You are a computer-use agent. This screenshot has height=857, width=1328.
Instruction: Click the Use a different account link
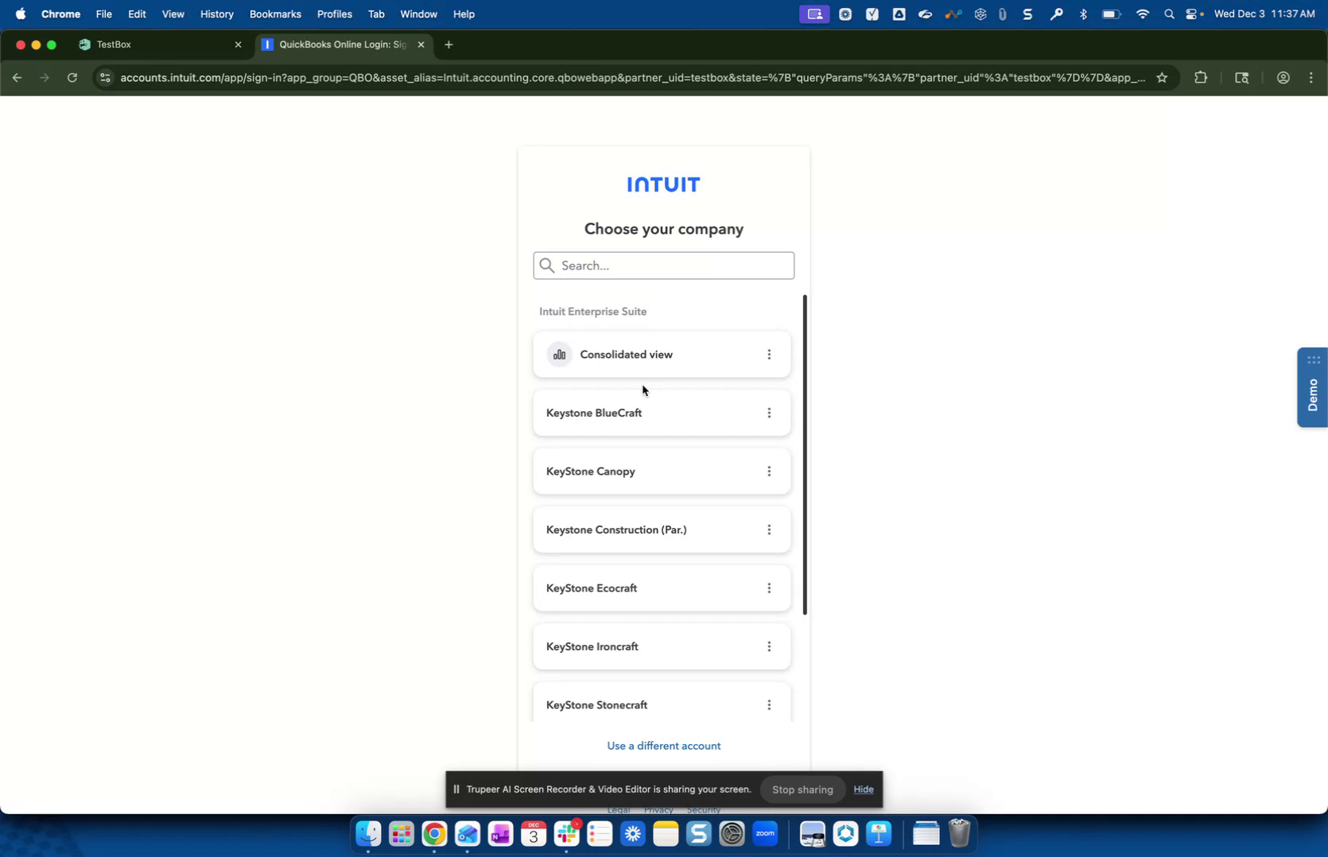click(x=663, y=746)
